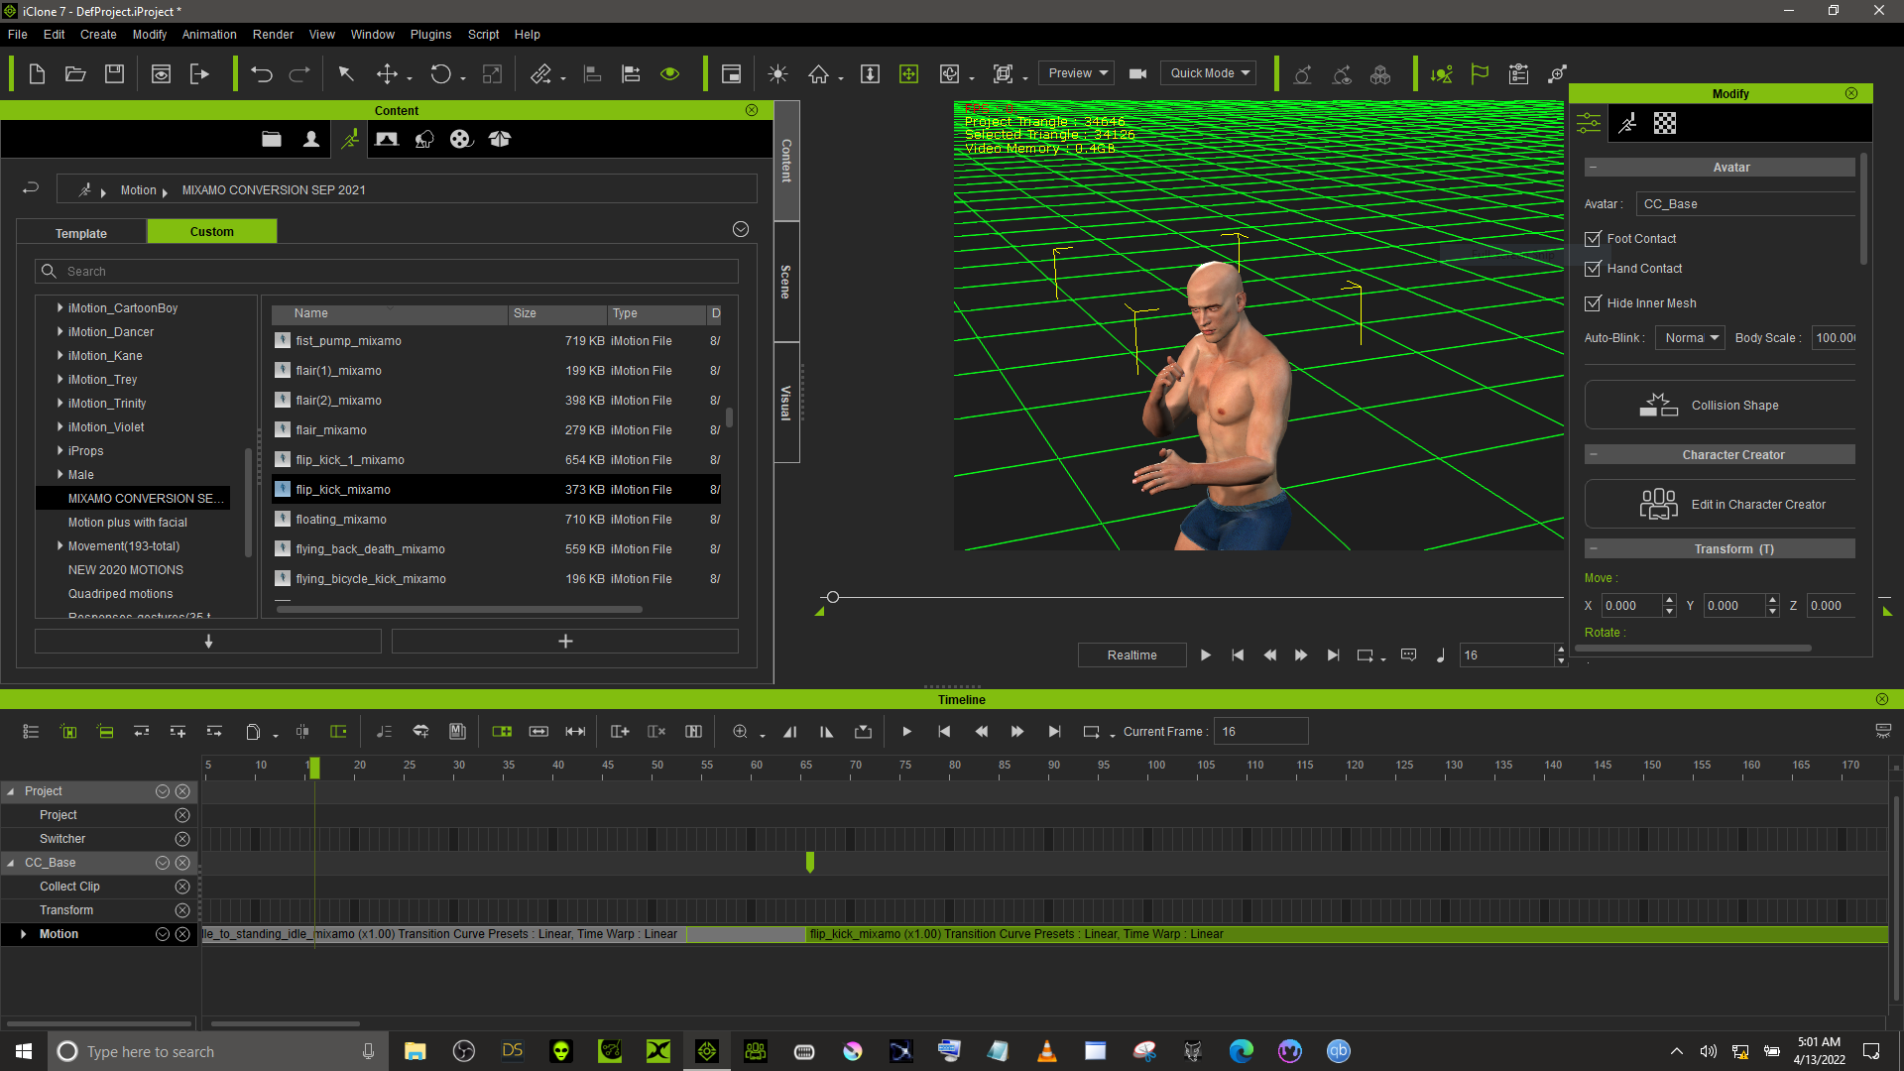Collapse the CC_Base timeline group
The width and height of the screenshot is (1904, 1071).
coord(11,864)
